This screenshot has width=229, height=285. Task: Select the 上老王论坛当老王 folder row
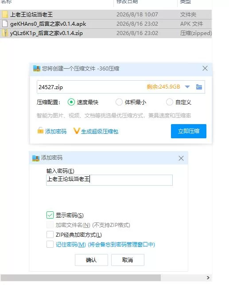coord(106,14)
